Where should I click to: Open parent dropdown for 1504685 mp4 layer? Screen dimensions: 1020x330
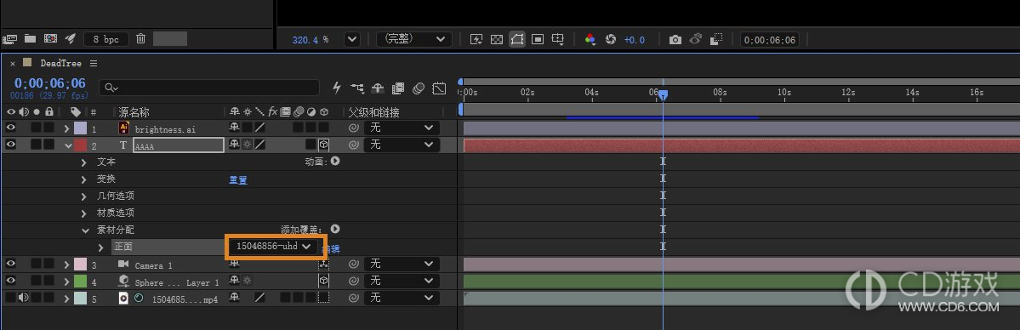pyautogui.click(x=402, y=298)
